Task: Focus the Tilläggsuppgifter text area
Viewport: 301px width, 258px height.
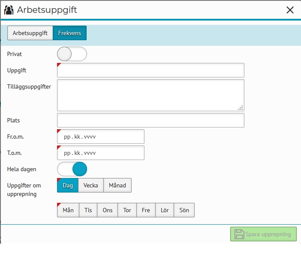Action: coord(150,95)
